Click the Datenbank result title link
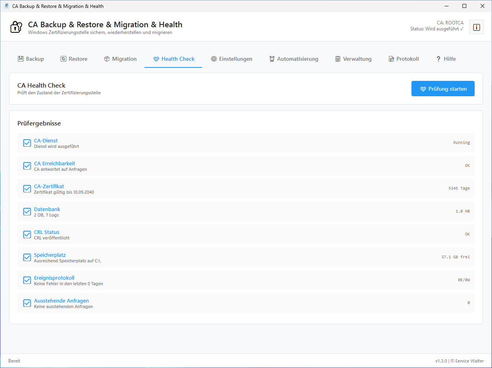The width and height of the screenshot is (492, 368). coord(47,209)
